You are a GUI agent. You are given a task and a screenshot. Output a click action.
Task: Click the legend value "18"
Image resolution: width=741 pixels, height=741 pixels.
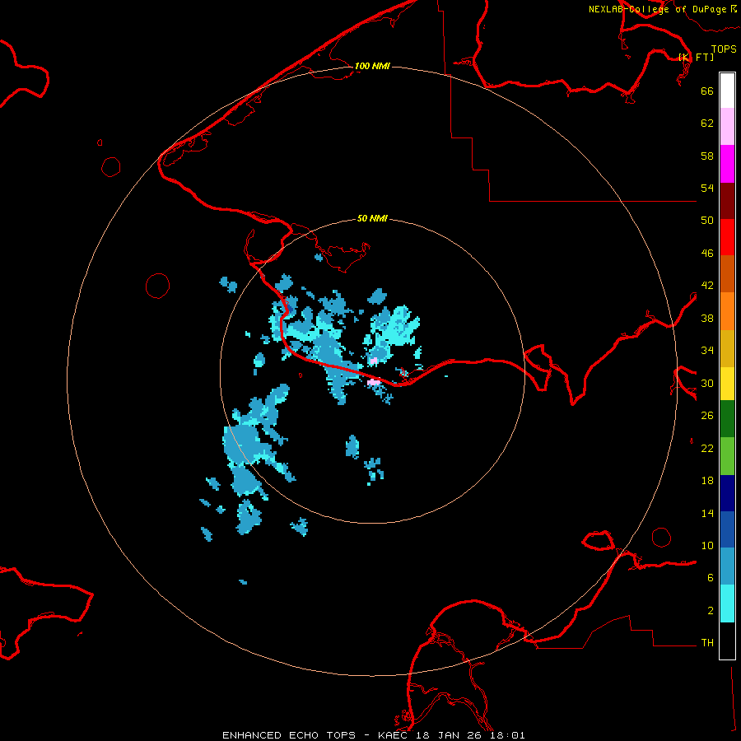point(707,481)
